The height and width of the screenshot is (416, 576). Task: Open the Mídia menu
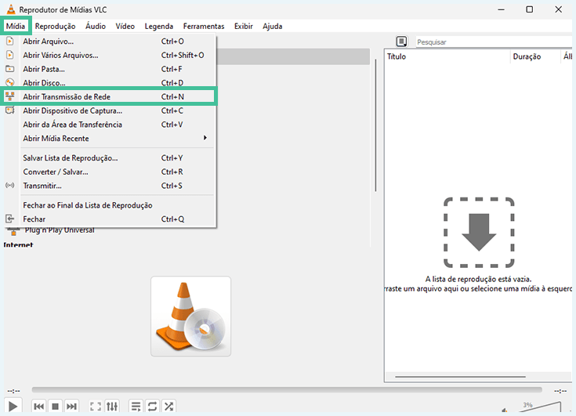pos(16,26)
